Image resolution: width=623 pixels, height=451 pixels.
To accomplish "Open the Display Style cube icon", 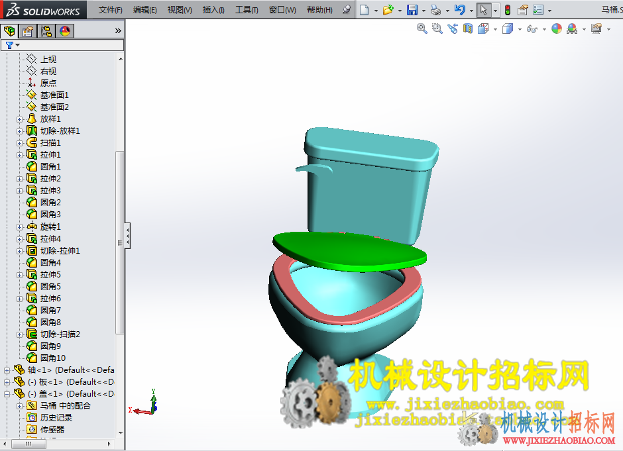I will coord(508,28).
